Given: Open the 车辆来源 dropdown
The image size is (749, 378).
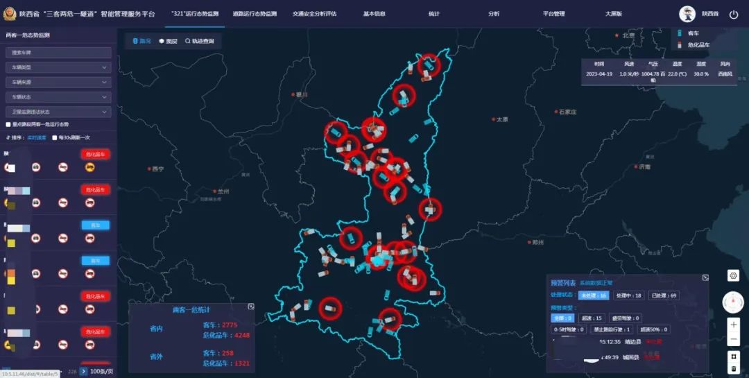Looking at the screenshot, I should tap(58, 83).
